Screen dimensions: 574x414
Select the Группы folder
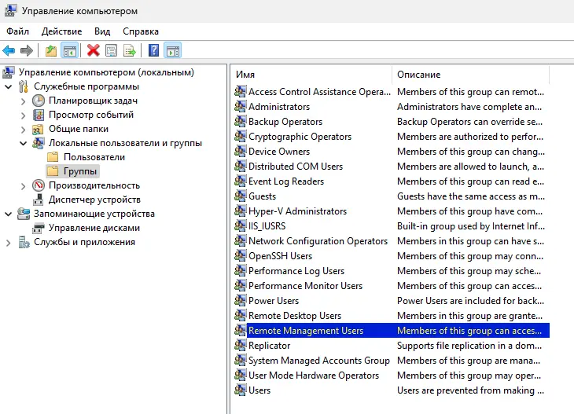(x=79, y=171)
